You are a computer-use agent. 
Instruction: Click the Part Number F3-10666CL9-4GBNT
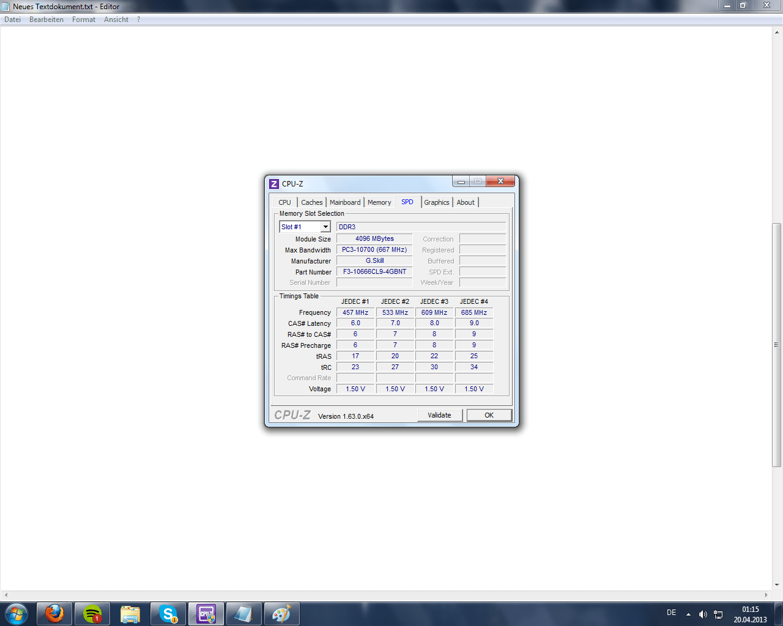[374, 271]
